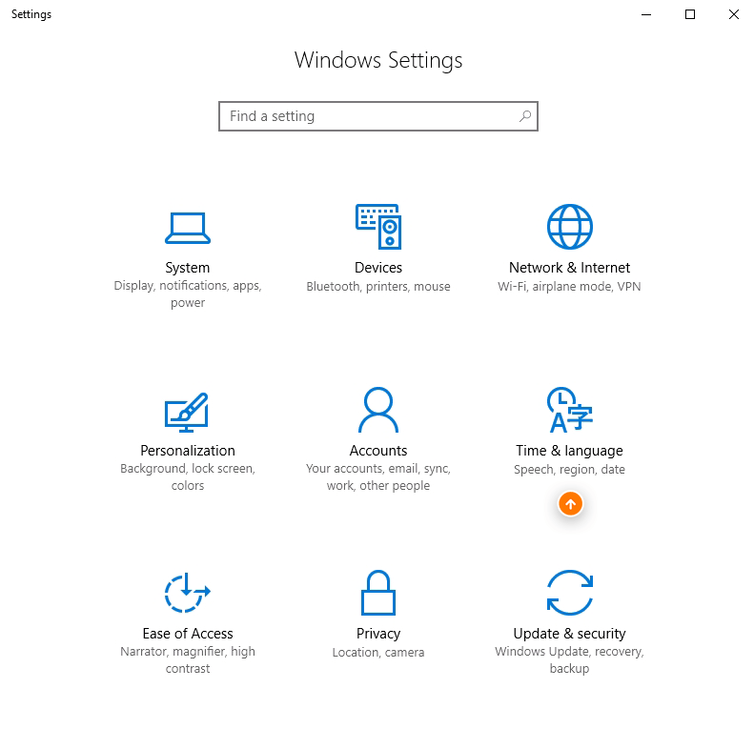Screen dimensions: 754x729
Task: Click the Windows Settings heading
Action: tap(378, 61)
